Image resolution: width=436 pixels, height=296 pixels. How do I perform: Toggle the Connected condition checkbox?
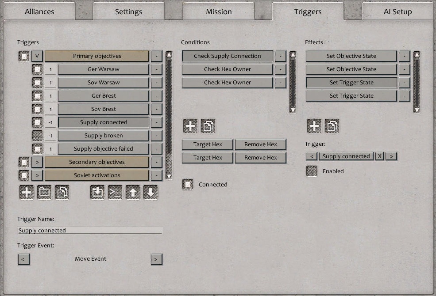pos(188,185)
